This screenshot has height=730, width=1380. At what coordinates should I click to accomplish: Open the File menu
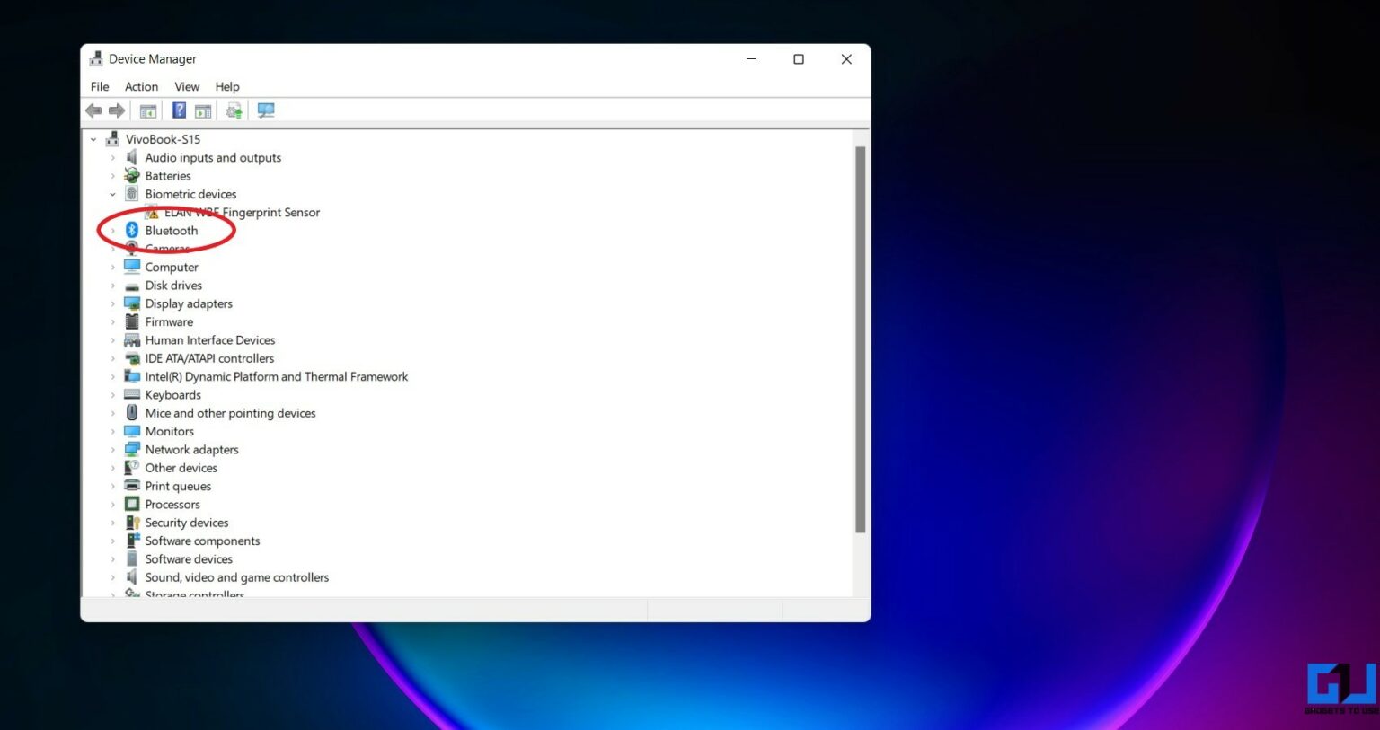99,86
